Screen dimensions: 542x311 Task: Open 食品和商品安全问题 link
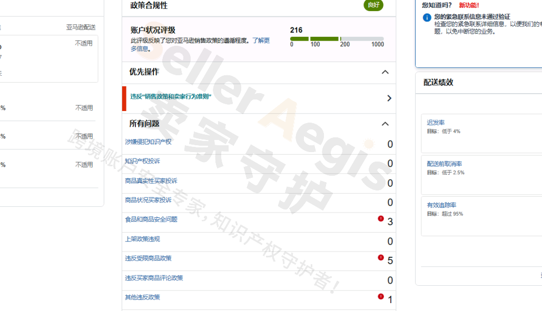click(151, 219)
